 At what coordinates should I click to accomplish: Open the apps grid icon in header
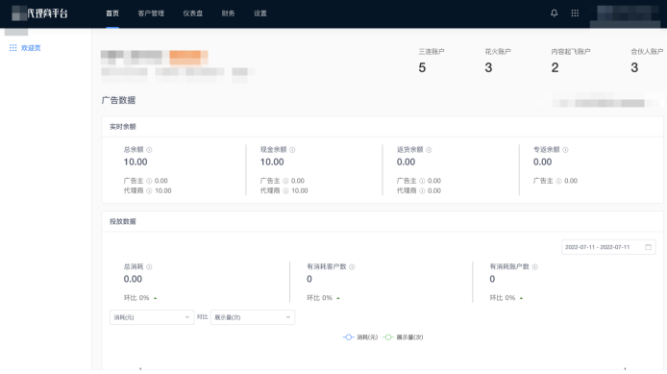pyautogui.click(x=575, y=13)
